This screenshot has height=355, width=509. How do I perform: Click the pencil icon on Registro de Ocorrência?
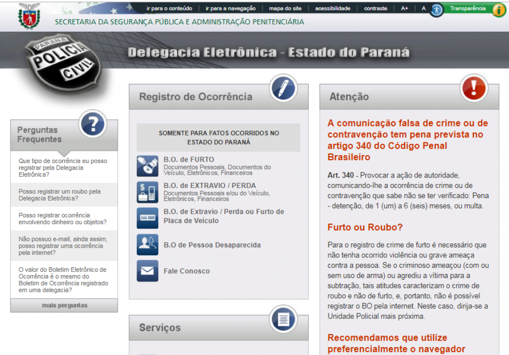pyautogui.click(x=283, y=88)
